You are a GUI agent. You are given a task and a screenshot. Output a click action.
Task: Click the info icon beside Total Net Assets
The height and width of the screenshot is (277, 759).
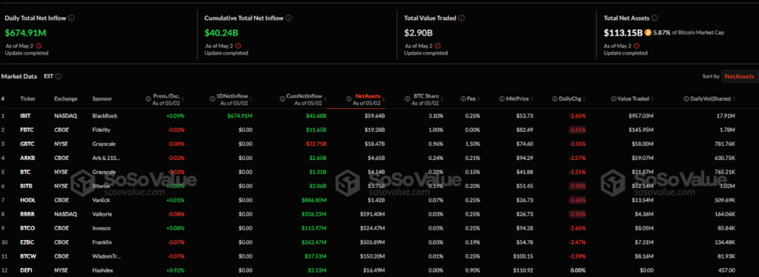tap(654, 18)
